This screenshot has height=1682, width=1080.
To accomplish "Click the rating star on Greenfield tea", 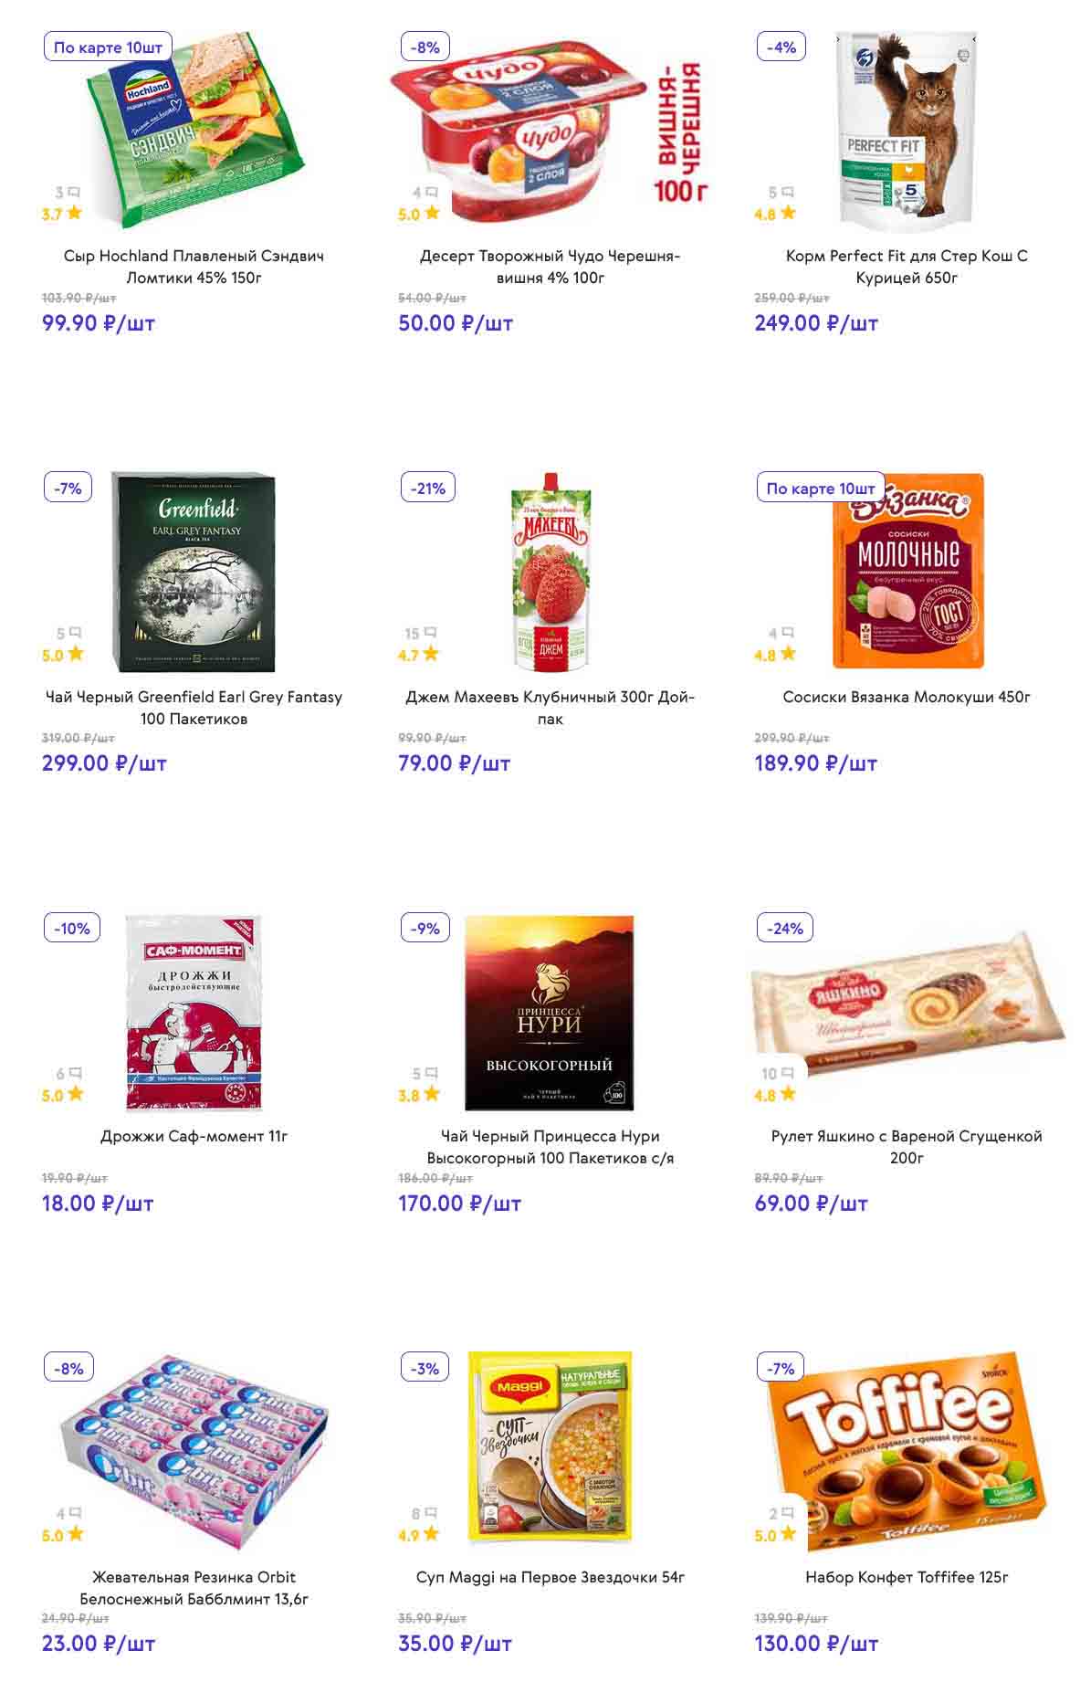I will click(75, 654).
